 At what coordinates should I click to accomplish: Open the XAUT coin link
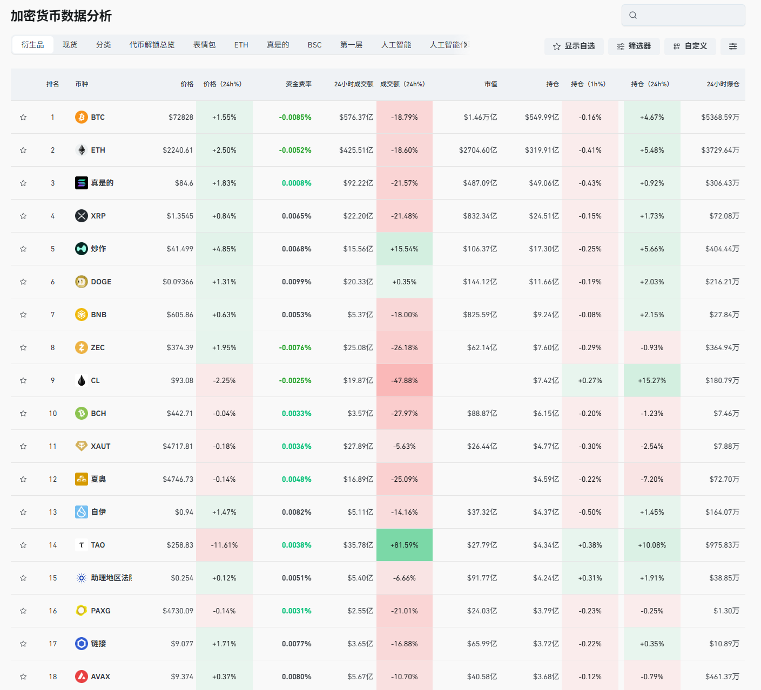click(x=100, y=446)
